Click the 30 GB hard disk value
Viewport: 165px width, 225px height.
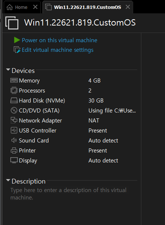point(96,101)
